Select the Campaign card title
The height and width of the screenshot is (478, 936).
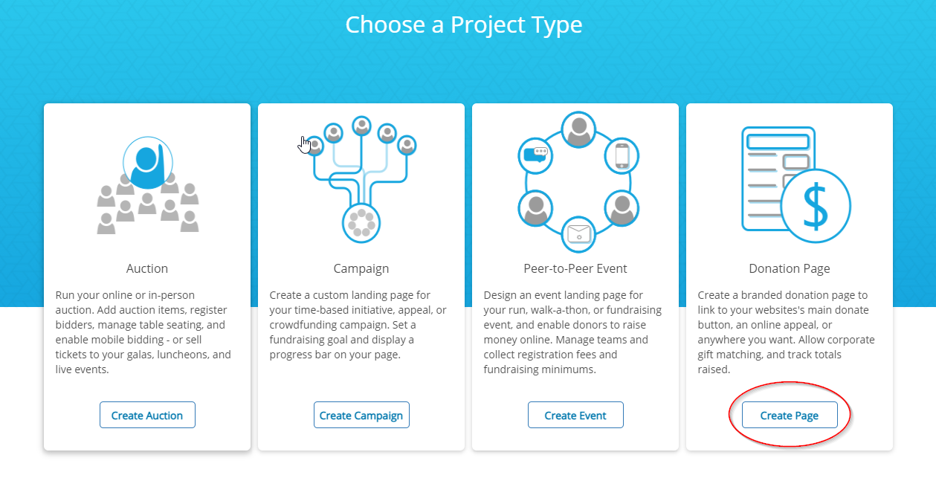click(361, 268)
